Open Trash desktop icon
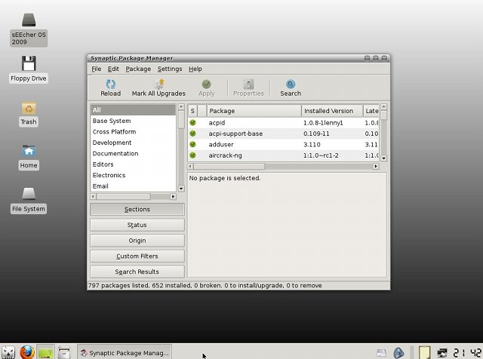This screenshot has height=359, width=483. (x=29, y=109)
